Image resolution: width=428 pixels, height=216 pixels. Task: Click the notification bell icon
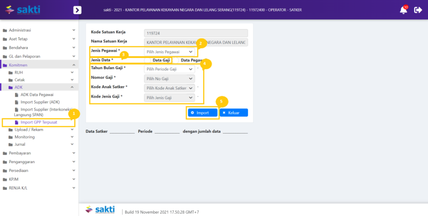403,10
